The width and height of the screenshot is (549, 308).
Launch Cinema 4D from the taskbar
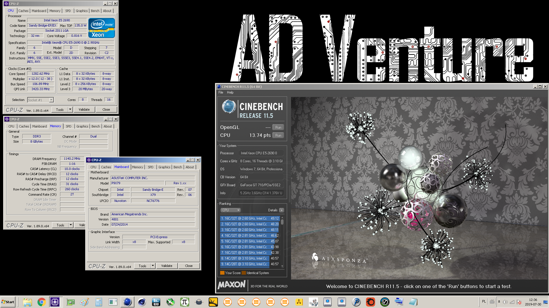(142, 302)
